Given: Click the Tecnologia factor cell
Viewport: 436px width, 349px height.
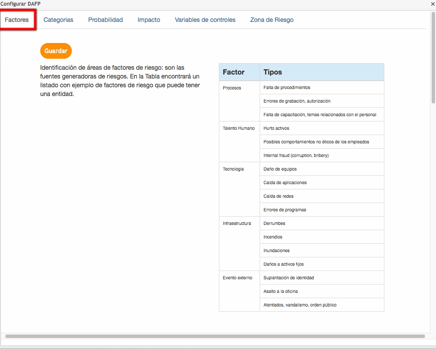Looking at the screenshot, I should tap(233, 169).
